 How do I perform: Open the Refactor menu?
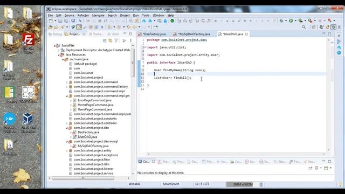point(83,16)
